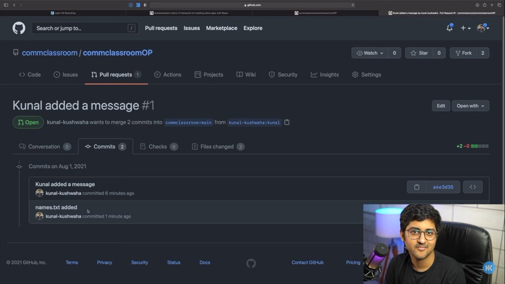505x284 pixels.
Task: Open the commit hash a4e3d35
Action: tap(443, 187)
